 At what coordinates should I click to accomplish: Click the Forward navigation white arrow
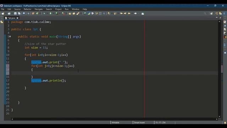click(x=135, y=14)
